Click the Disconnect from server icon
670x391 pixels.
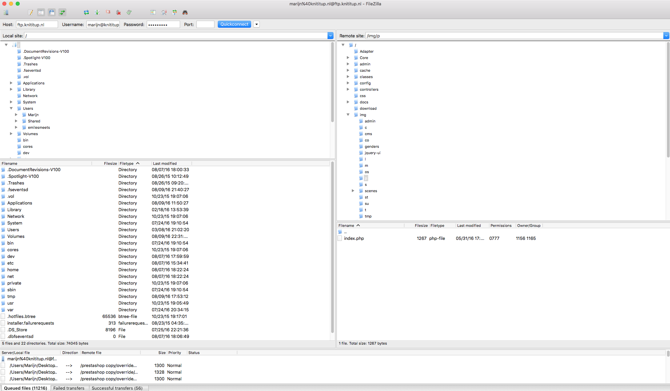118,12
